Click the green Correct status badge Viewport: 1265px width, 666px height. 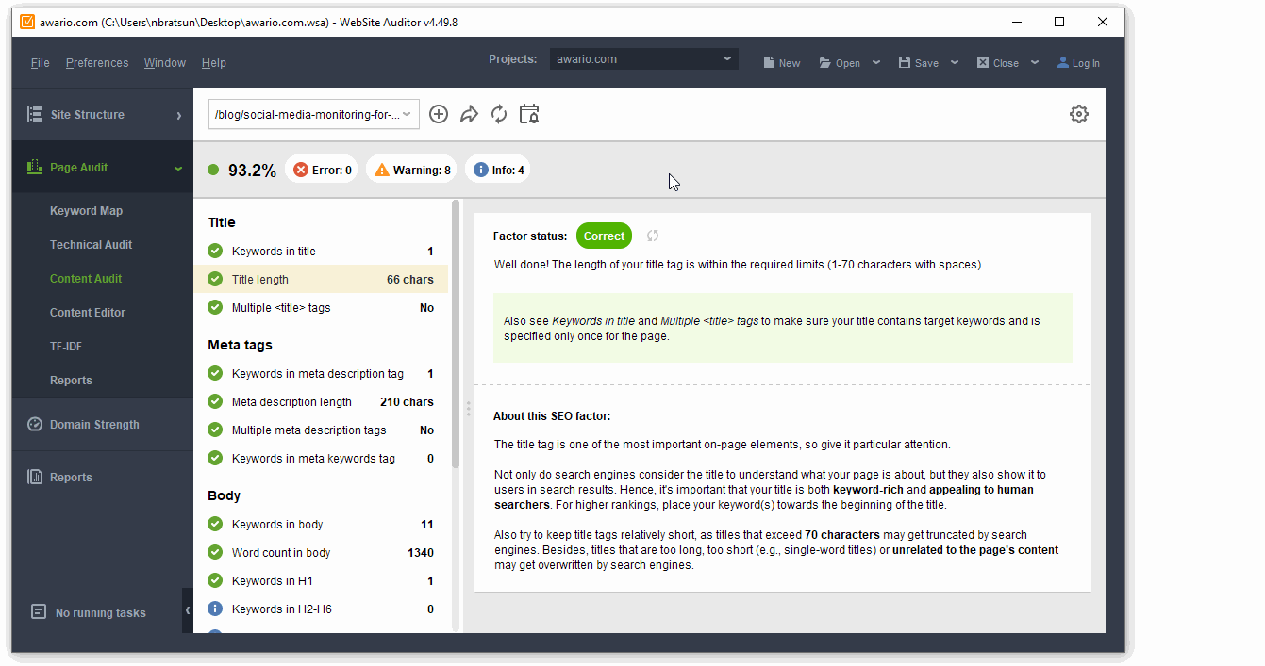[604, 236]
